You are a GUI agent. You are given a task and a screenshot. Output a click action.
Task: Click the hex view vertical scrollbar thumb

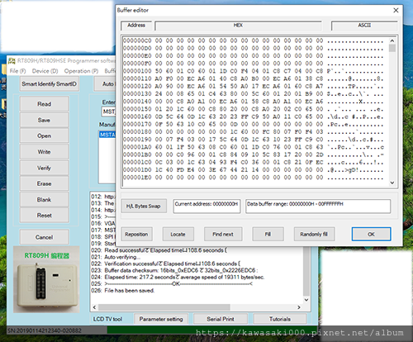pyautogui.click(x=392, y=48)
